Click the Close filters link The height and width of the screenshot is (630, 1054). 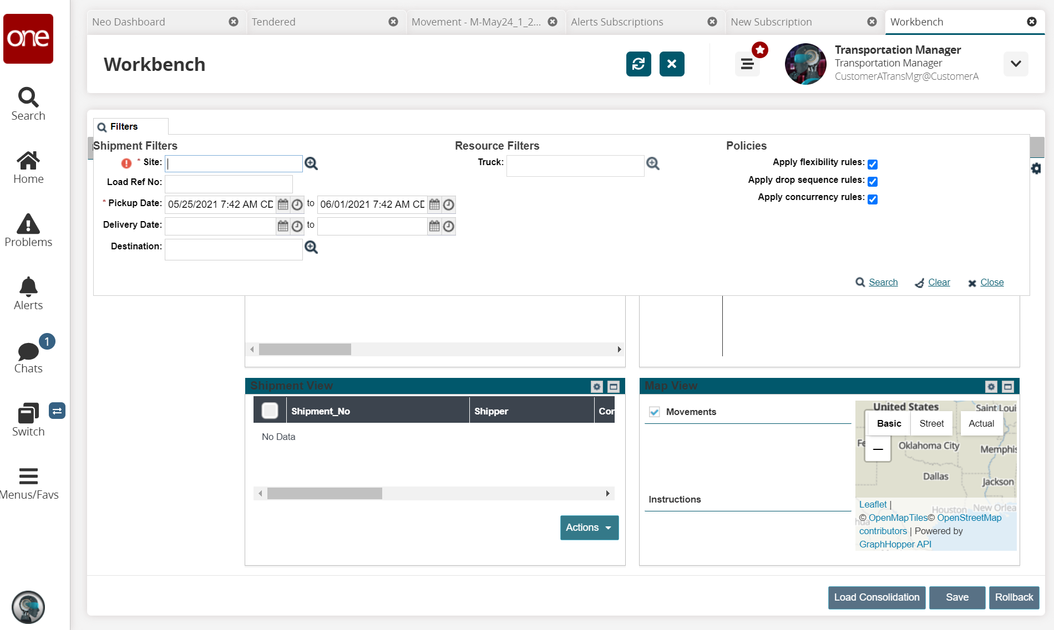[992, 282]
